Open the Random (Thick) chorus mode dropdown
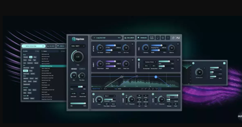 click(x=150, y=62)
